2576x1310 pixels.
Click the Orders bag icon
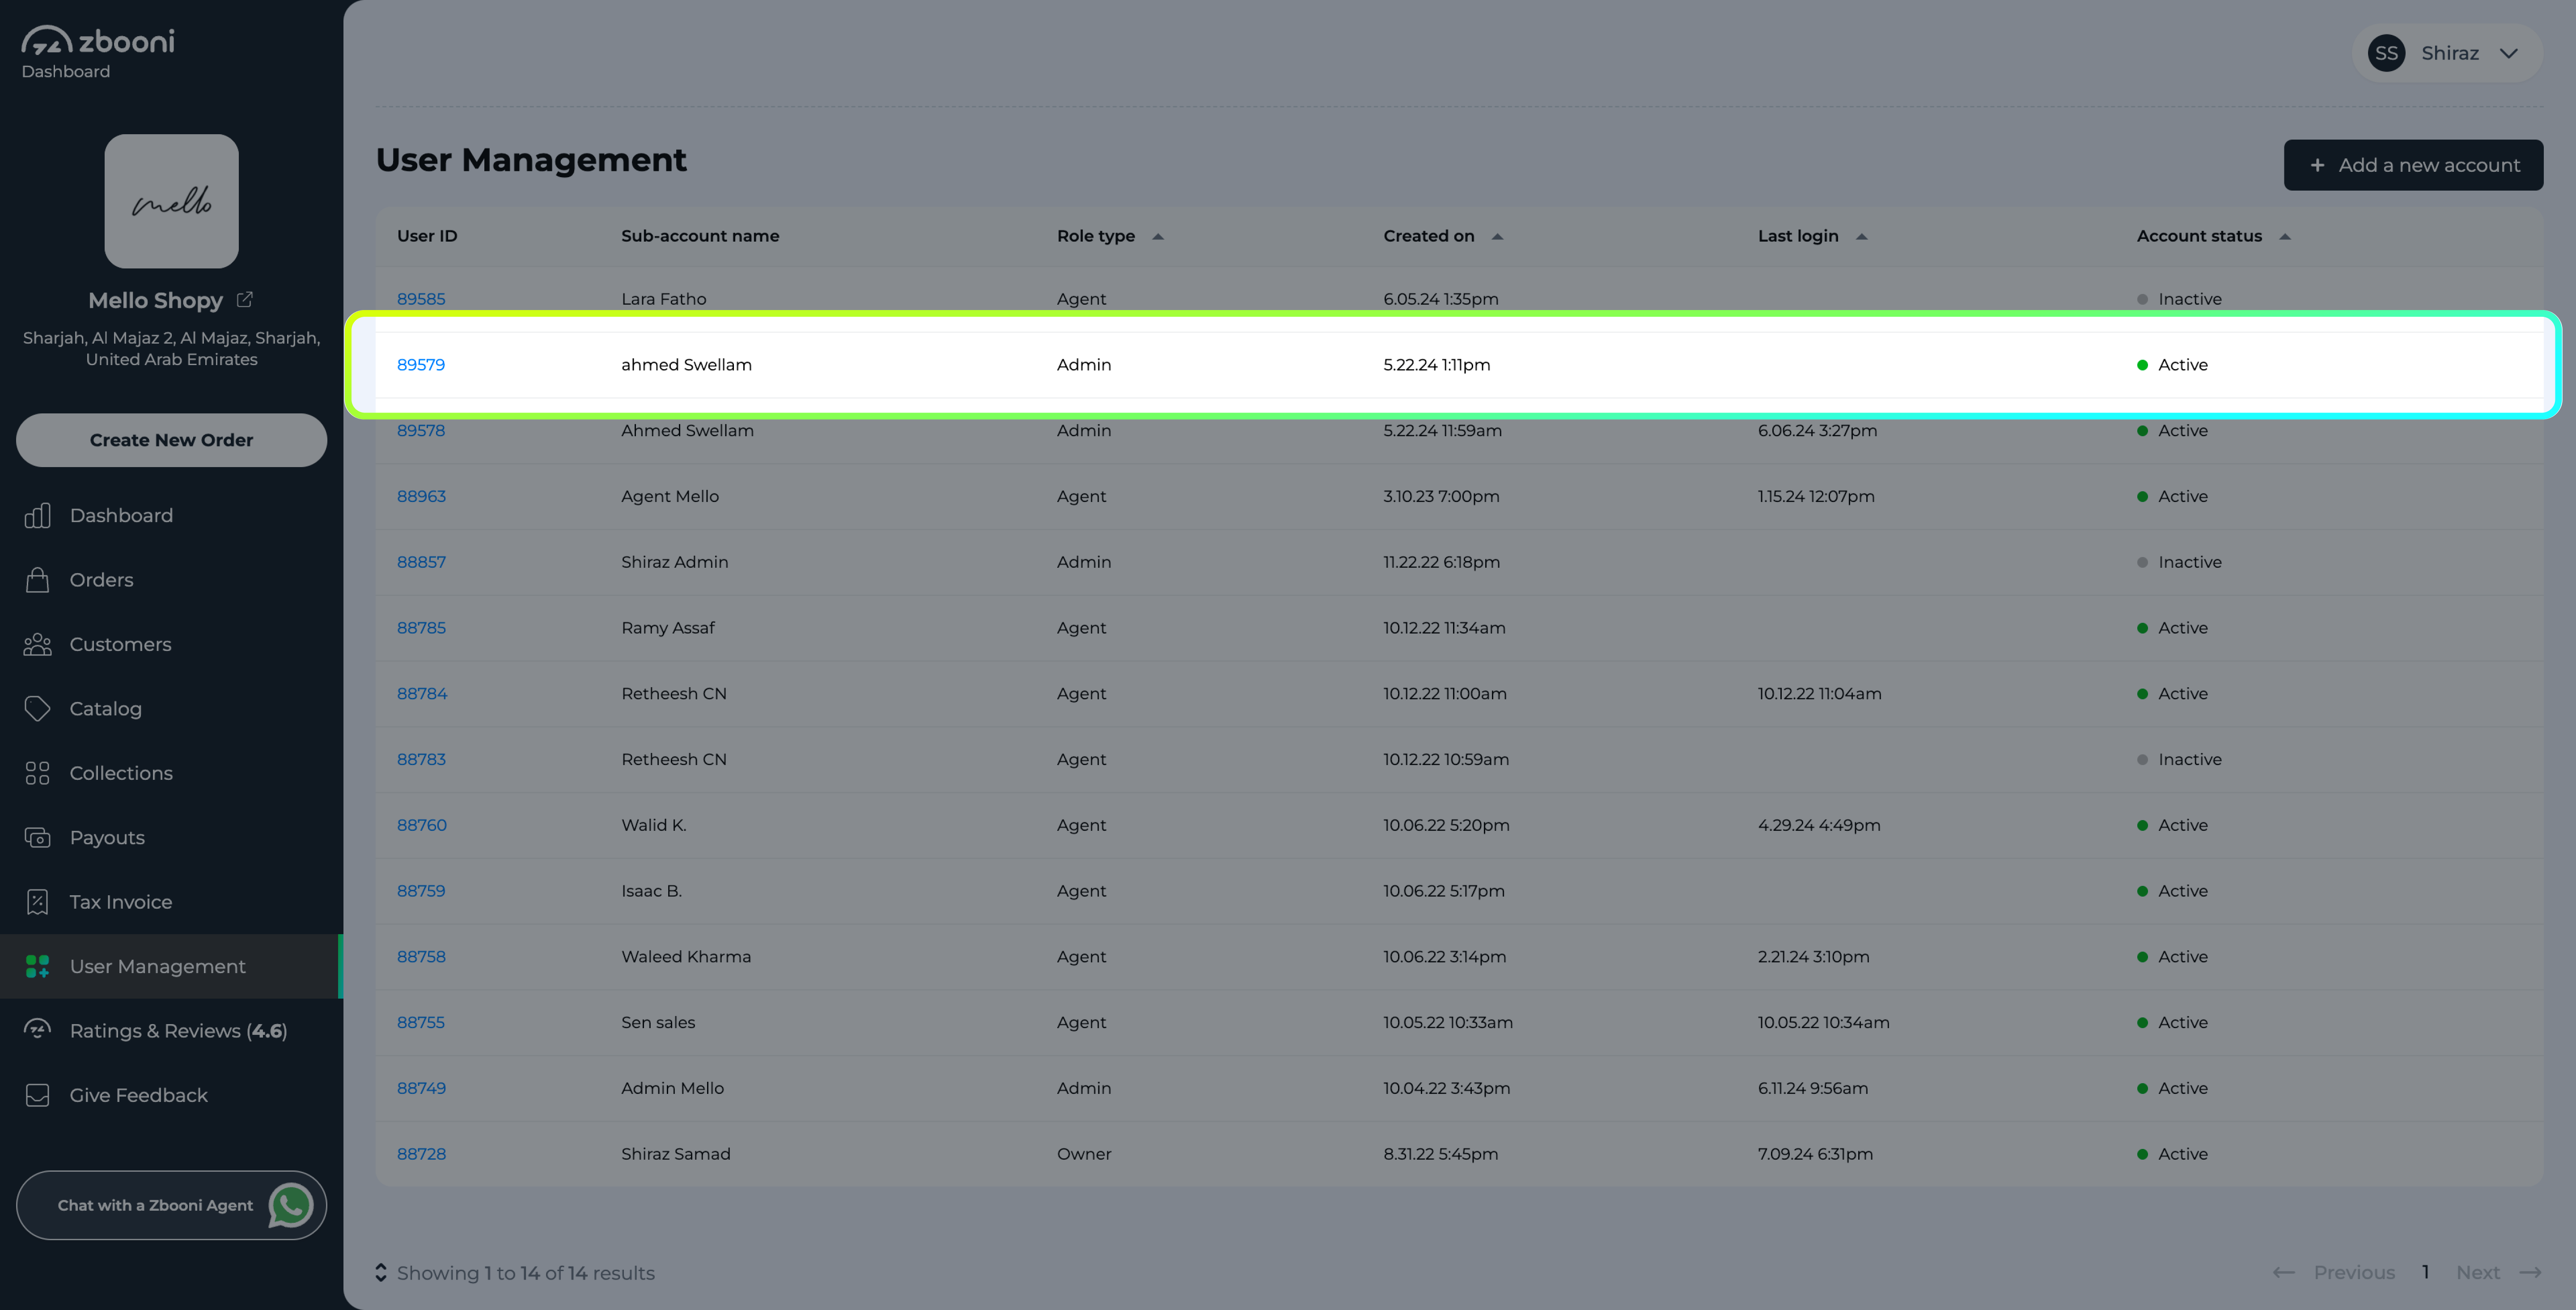pyautogui.click(x=37, y=579)
